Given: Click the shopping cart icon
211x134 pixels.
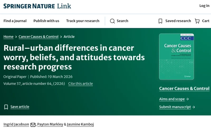Looking at the screenshot, I should click(x=197, y=21).
